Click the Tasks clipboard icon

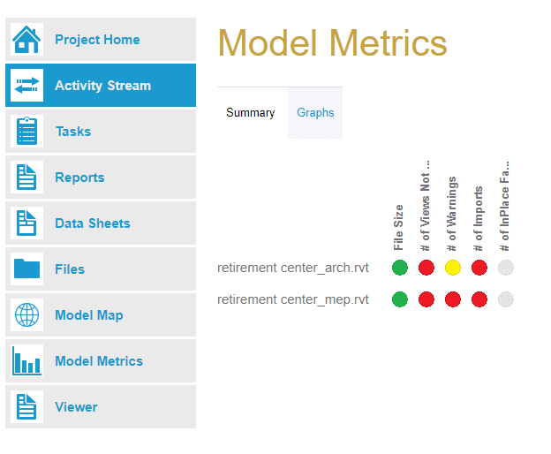pyautogui.click(x=26, y=132)
